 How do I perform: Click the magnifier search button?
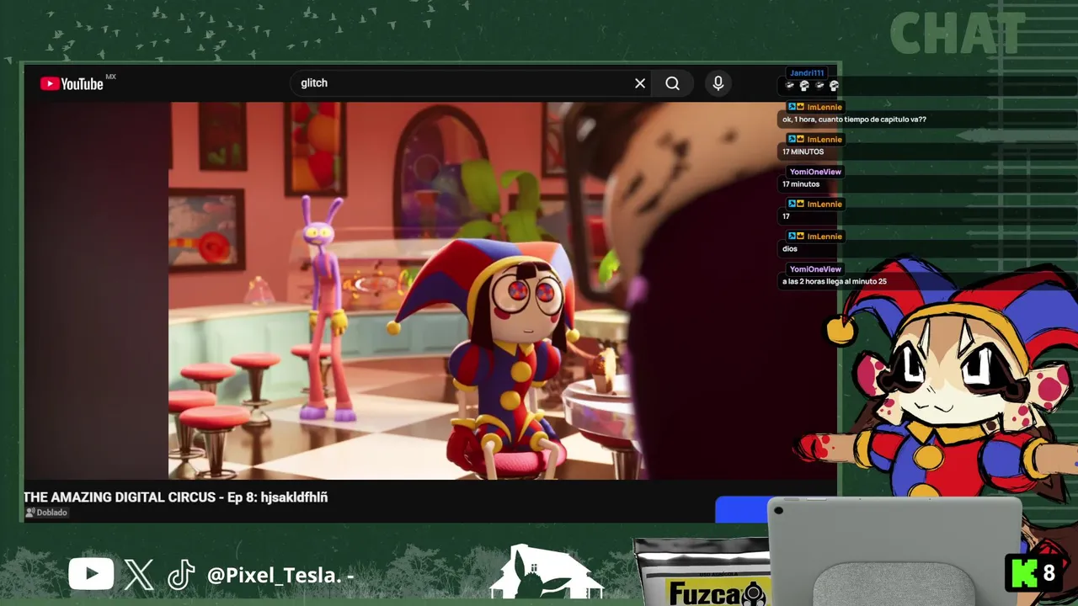click(x=672, y=83)
